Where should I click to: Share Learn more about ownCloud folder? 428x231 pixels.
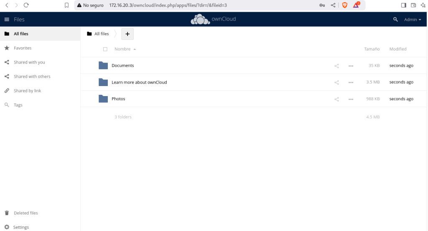pyautogui.click(x=336, y=82)
